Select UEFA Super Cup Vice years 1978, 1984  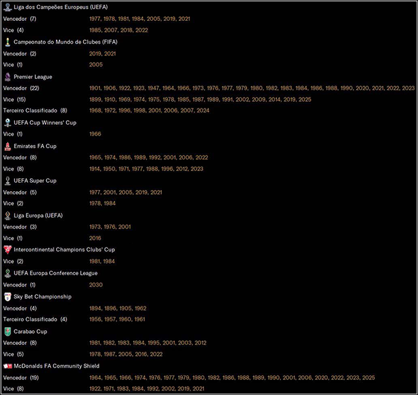(103, 203)
